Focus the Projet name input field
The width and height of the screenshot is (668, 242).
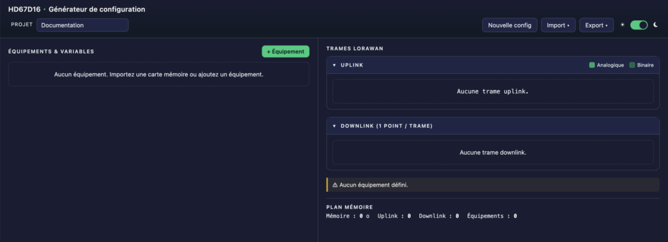point(83,25)
